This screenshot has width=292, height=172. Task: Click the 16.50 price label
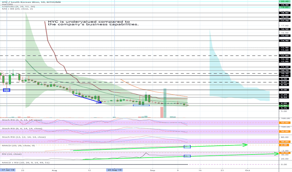pos(284,29)
